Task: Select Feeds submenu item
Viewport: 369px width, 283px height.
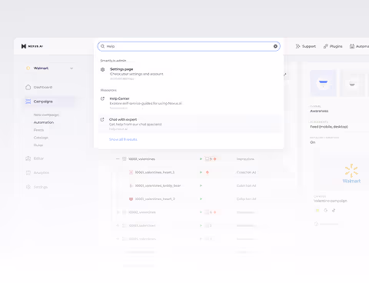Action: [38, 130]
